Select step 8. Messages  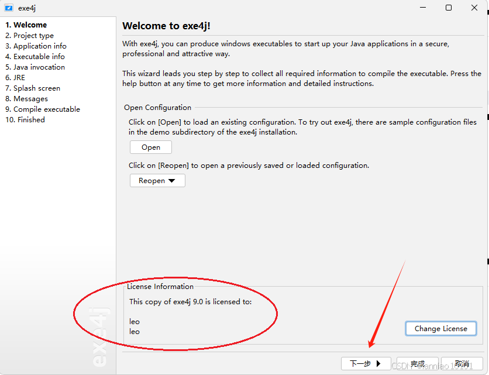click(26, 99)
